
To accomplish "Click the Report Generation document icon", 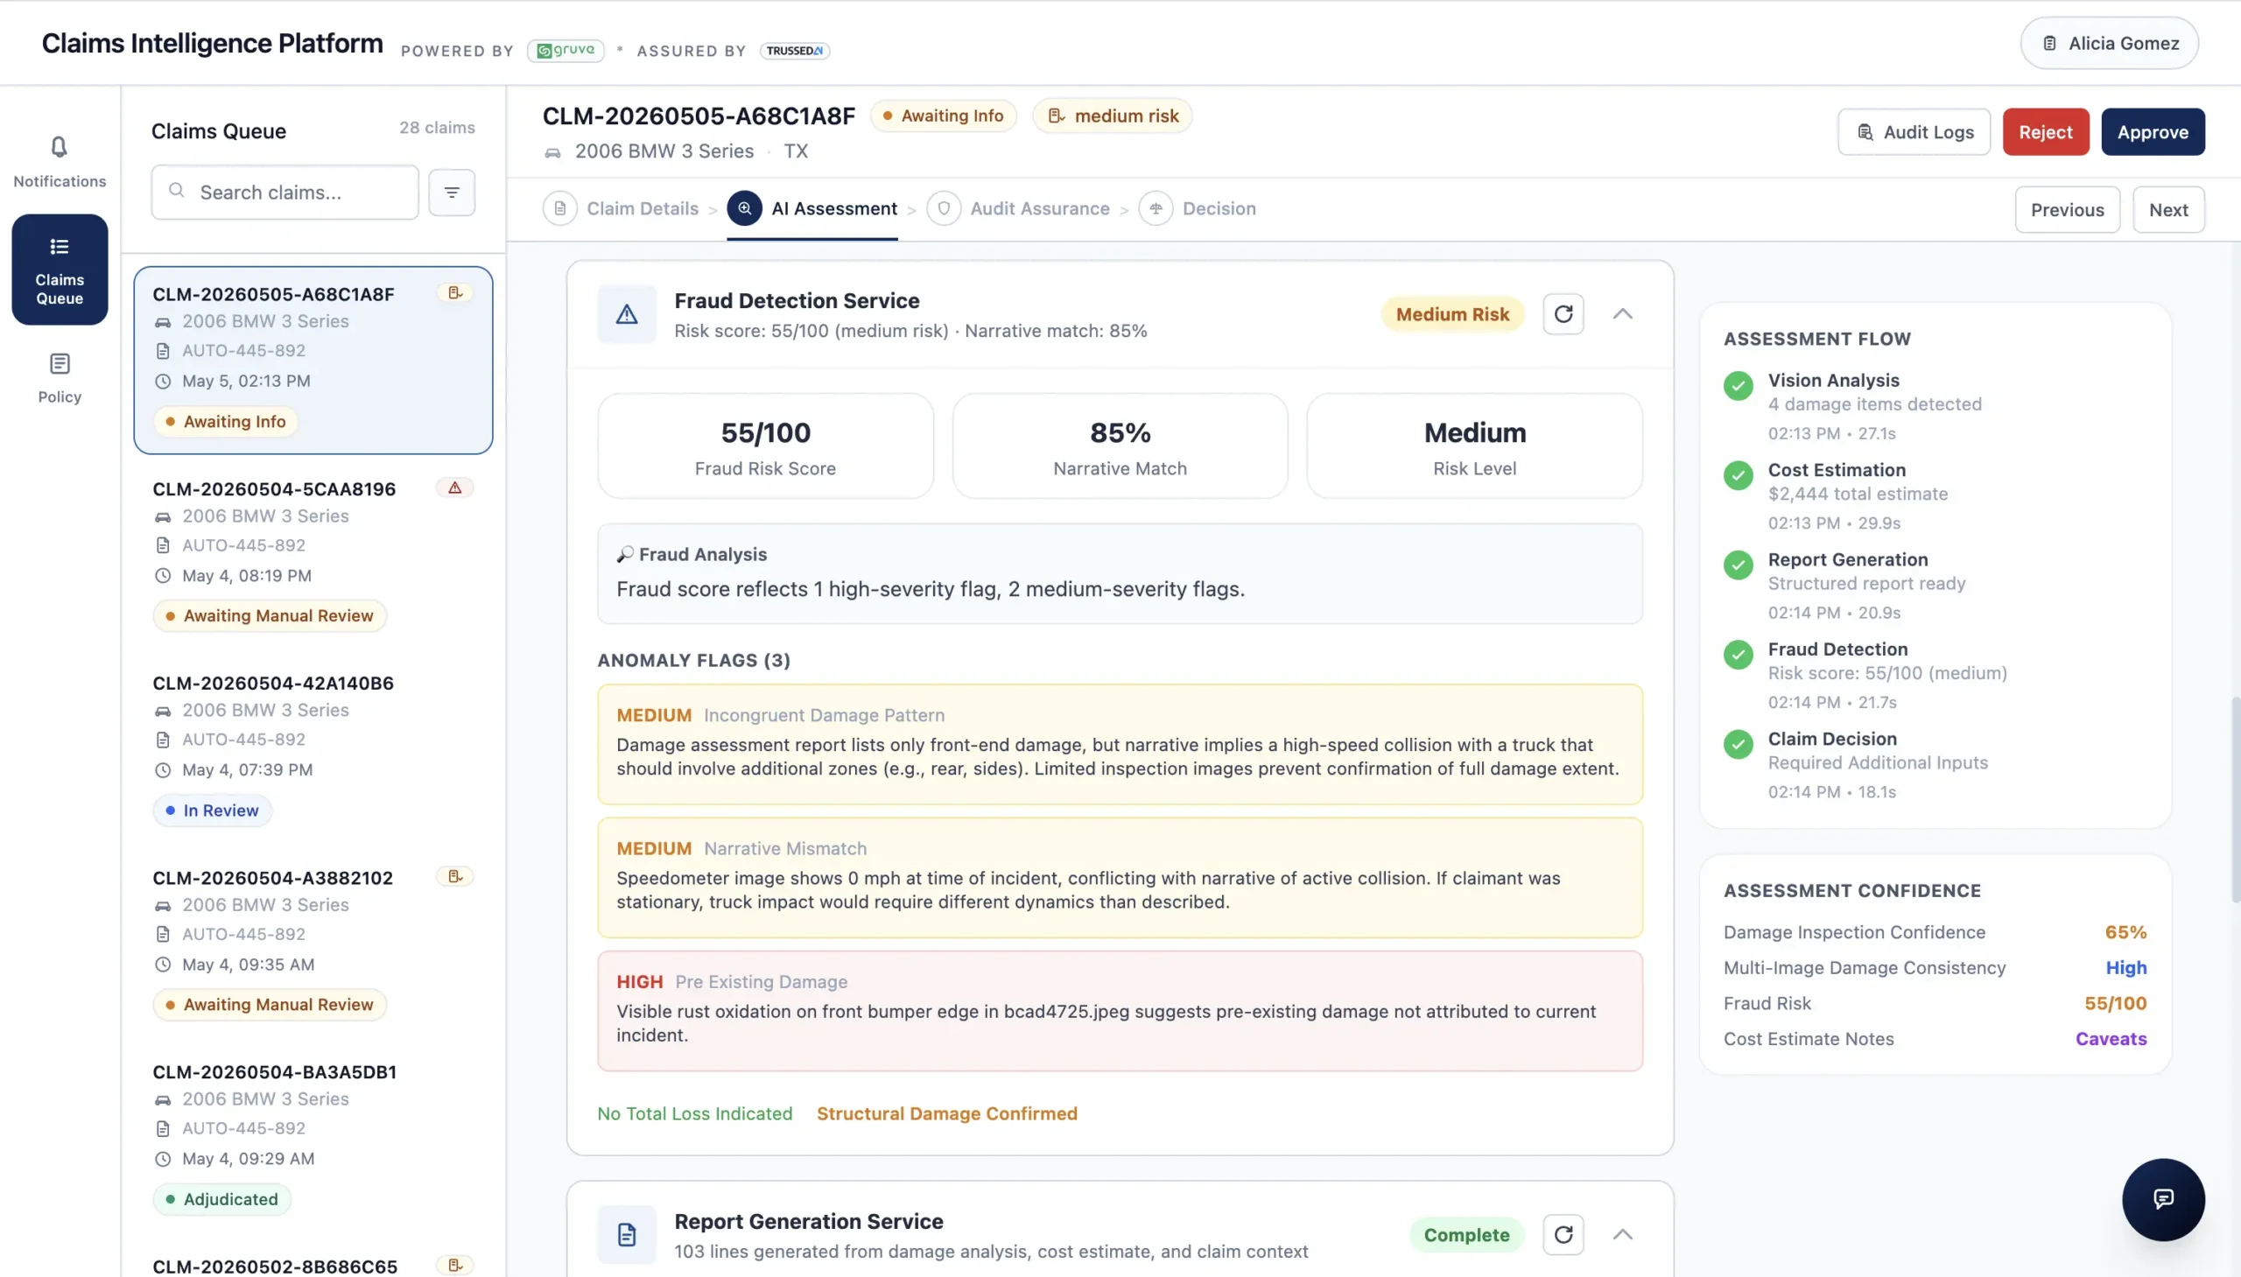I will tap(626, 1235).
